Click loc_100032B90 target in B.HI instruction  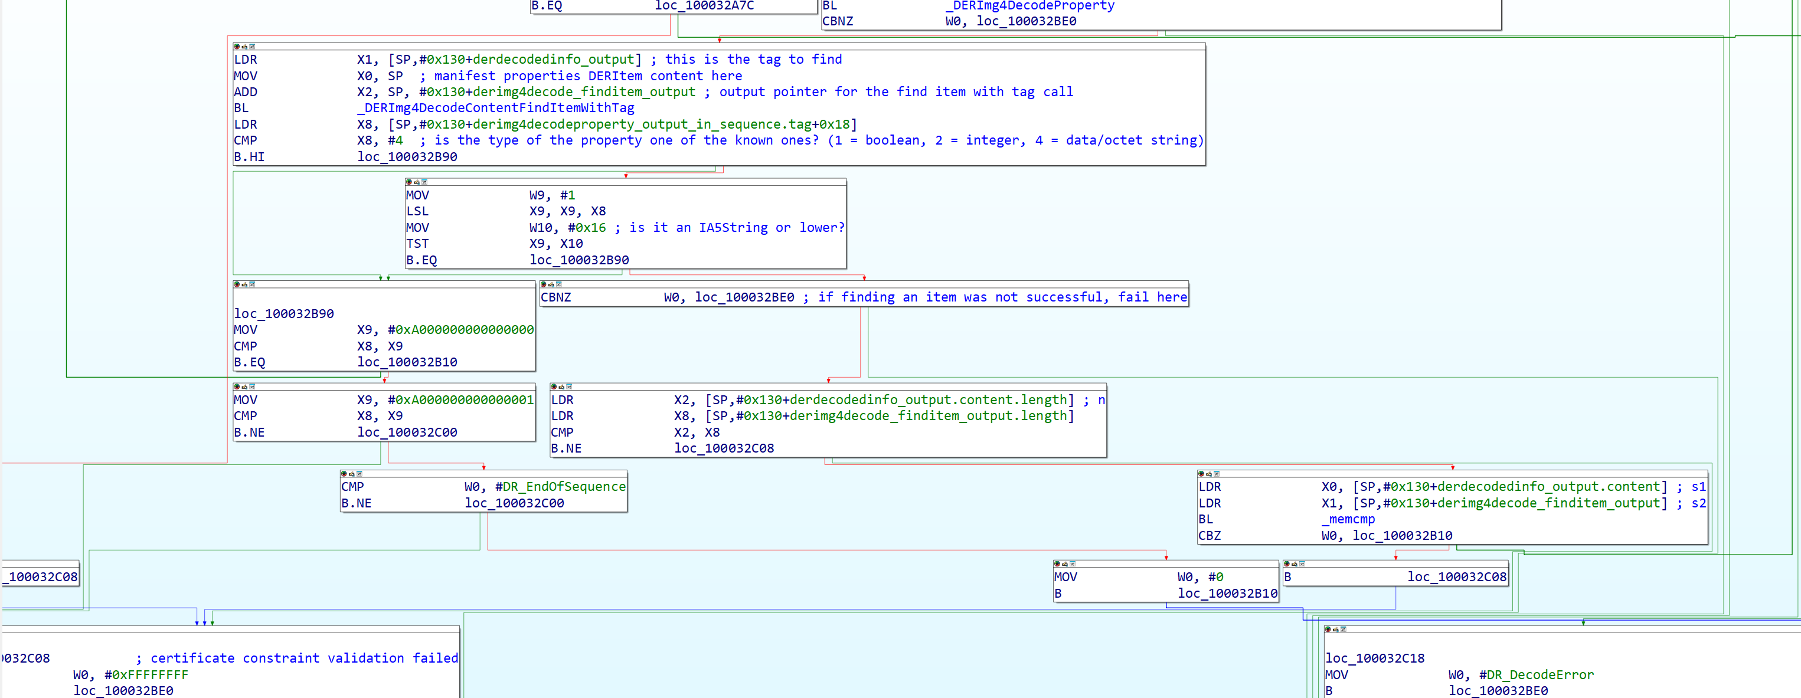(x=407, y=156)
